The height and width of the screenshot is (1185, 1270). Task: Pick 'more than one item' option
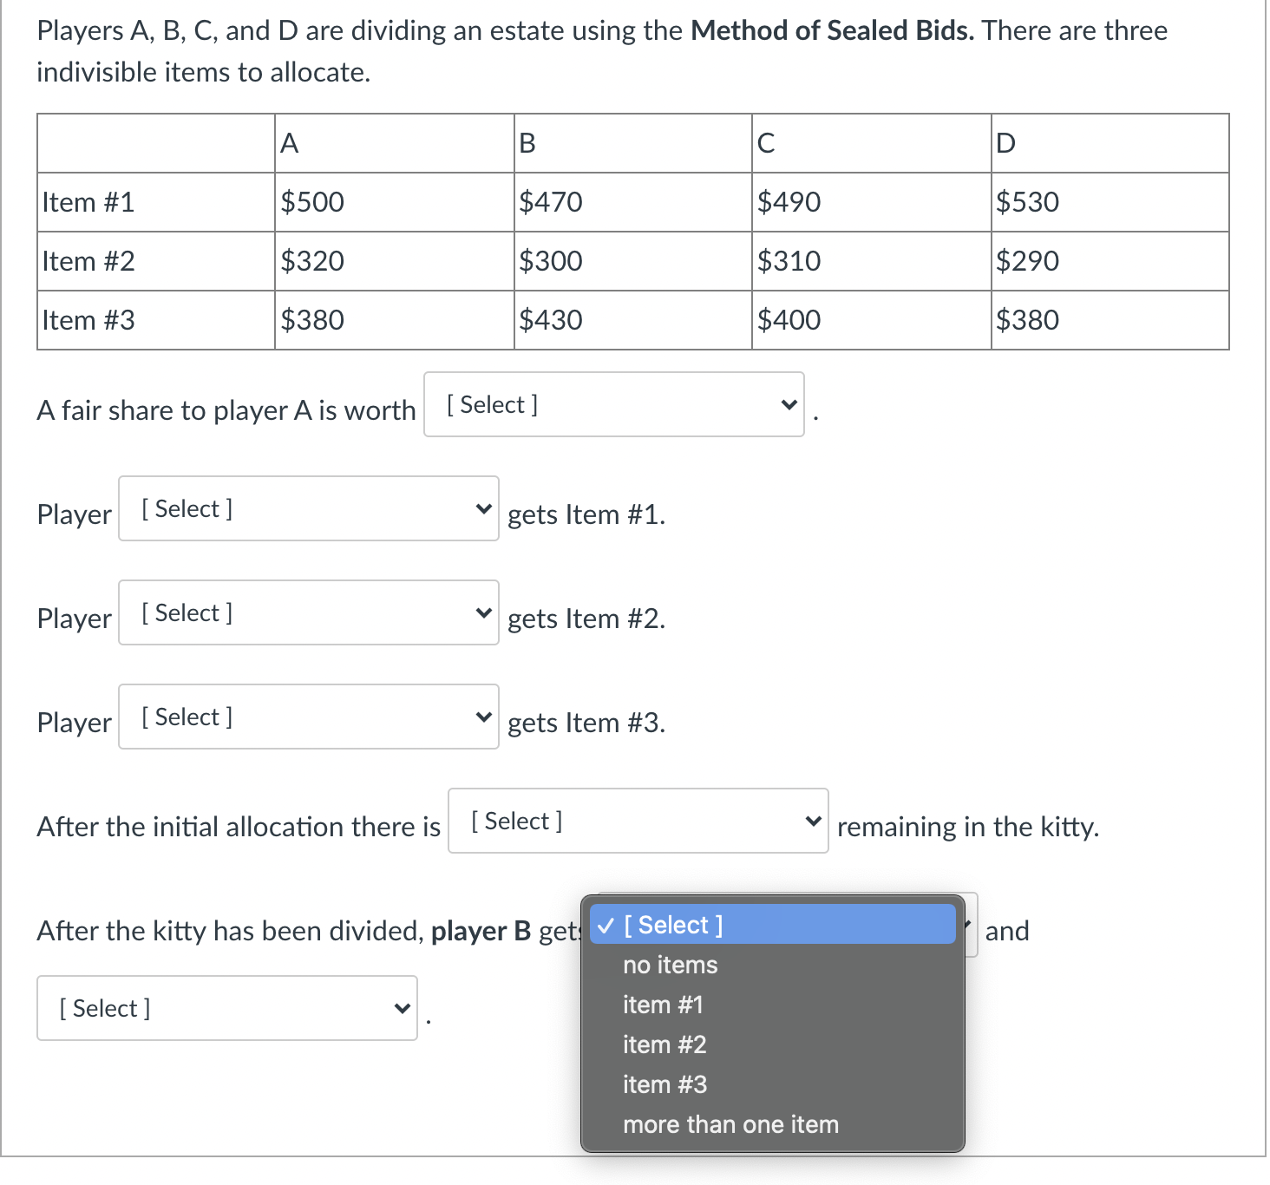pos(730,1124)
